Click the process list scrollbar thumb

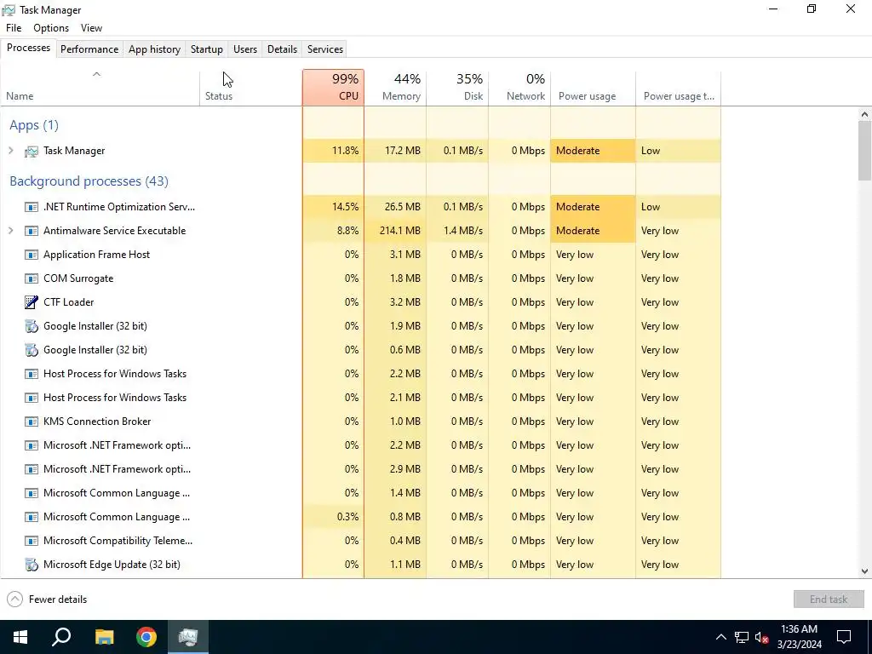[864, 151]
